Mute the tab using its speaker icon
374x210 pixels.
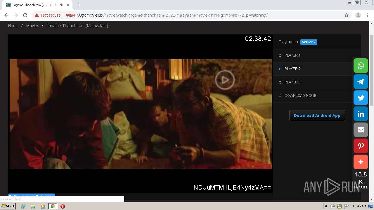click(61, 5)
